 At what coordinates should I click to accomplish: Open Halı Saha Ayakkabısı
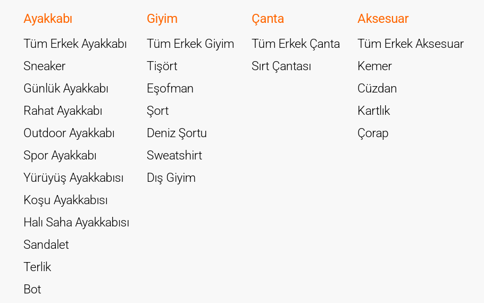click(x=76, y=222)
